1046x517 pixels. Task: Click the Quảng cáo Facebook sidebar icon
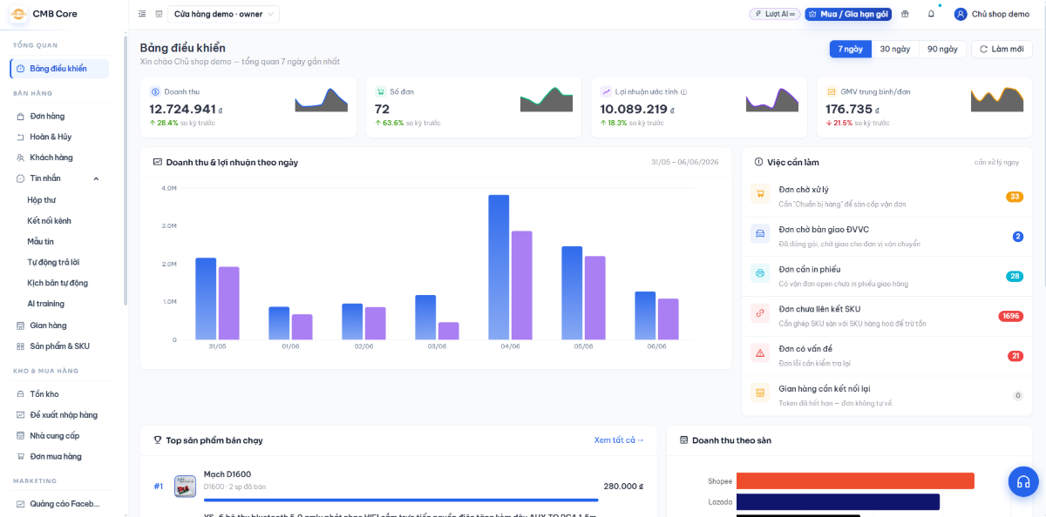pyautogui.click(x=21, y=504)
